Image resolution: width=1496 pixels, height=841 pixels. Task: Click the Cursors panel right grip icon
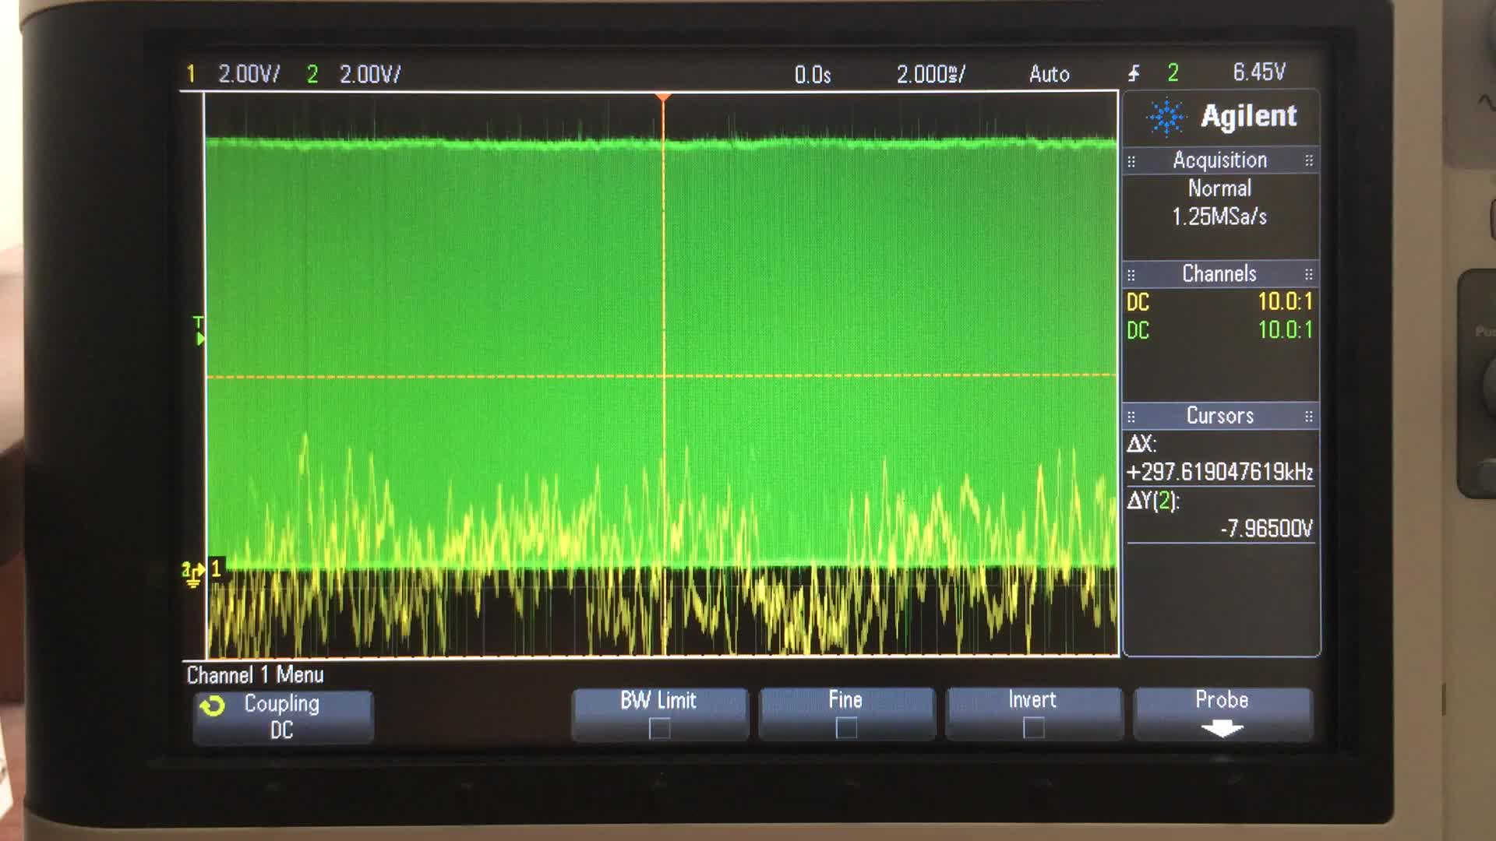click(1309, 417)
